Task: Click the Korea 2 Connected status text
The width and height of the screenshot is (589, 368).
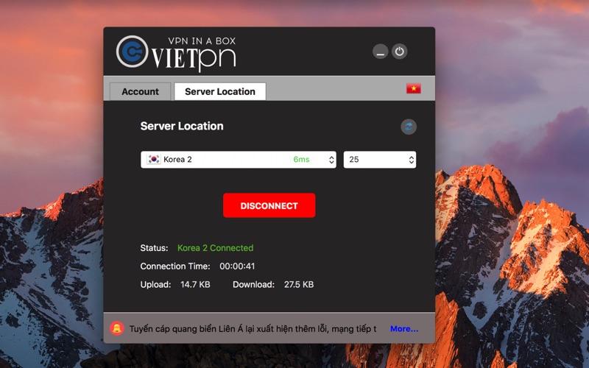Action: (x=215, y=248)
